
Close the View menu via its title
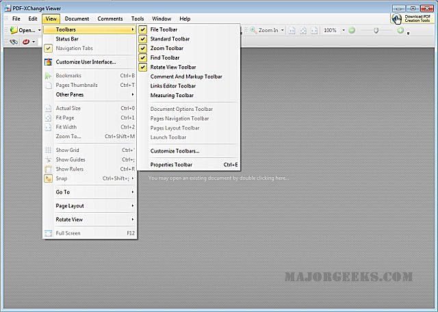(51, 18)
